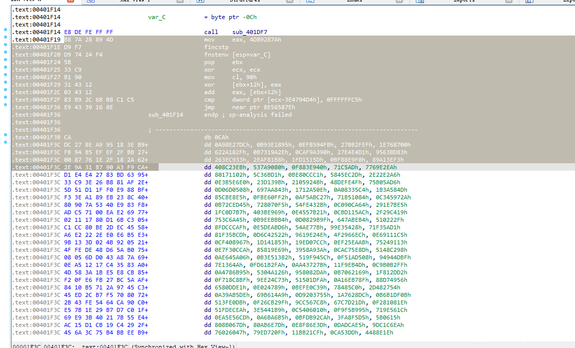Switch to the Hex View-1 tab
Viewport: 575px width, 348px height.
tap(135, 2)
